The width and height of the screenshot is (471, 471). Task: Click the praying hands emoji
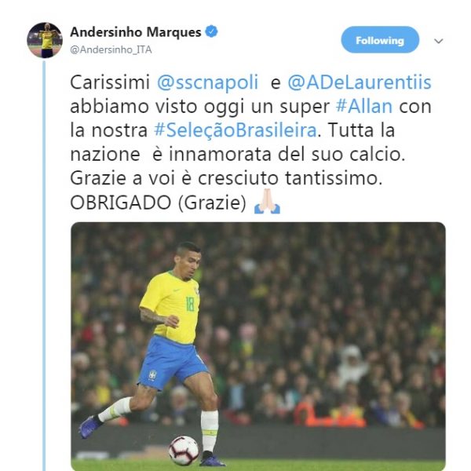pos(267,201)
